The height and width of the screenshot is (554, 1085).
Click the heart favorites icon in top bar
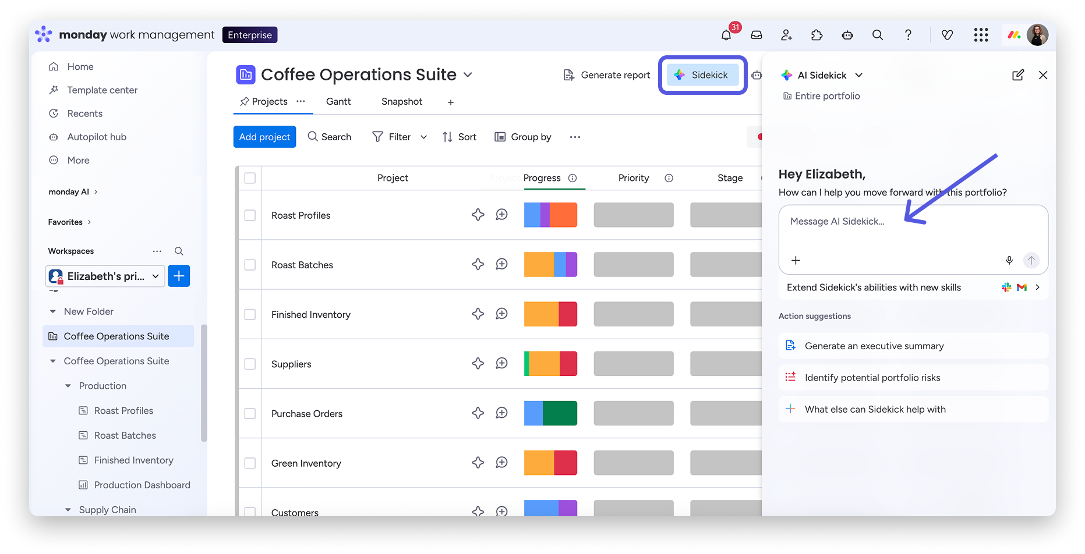[x=948, y=35]
